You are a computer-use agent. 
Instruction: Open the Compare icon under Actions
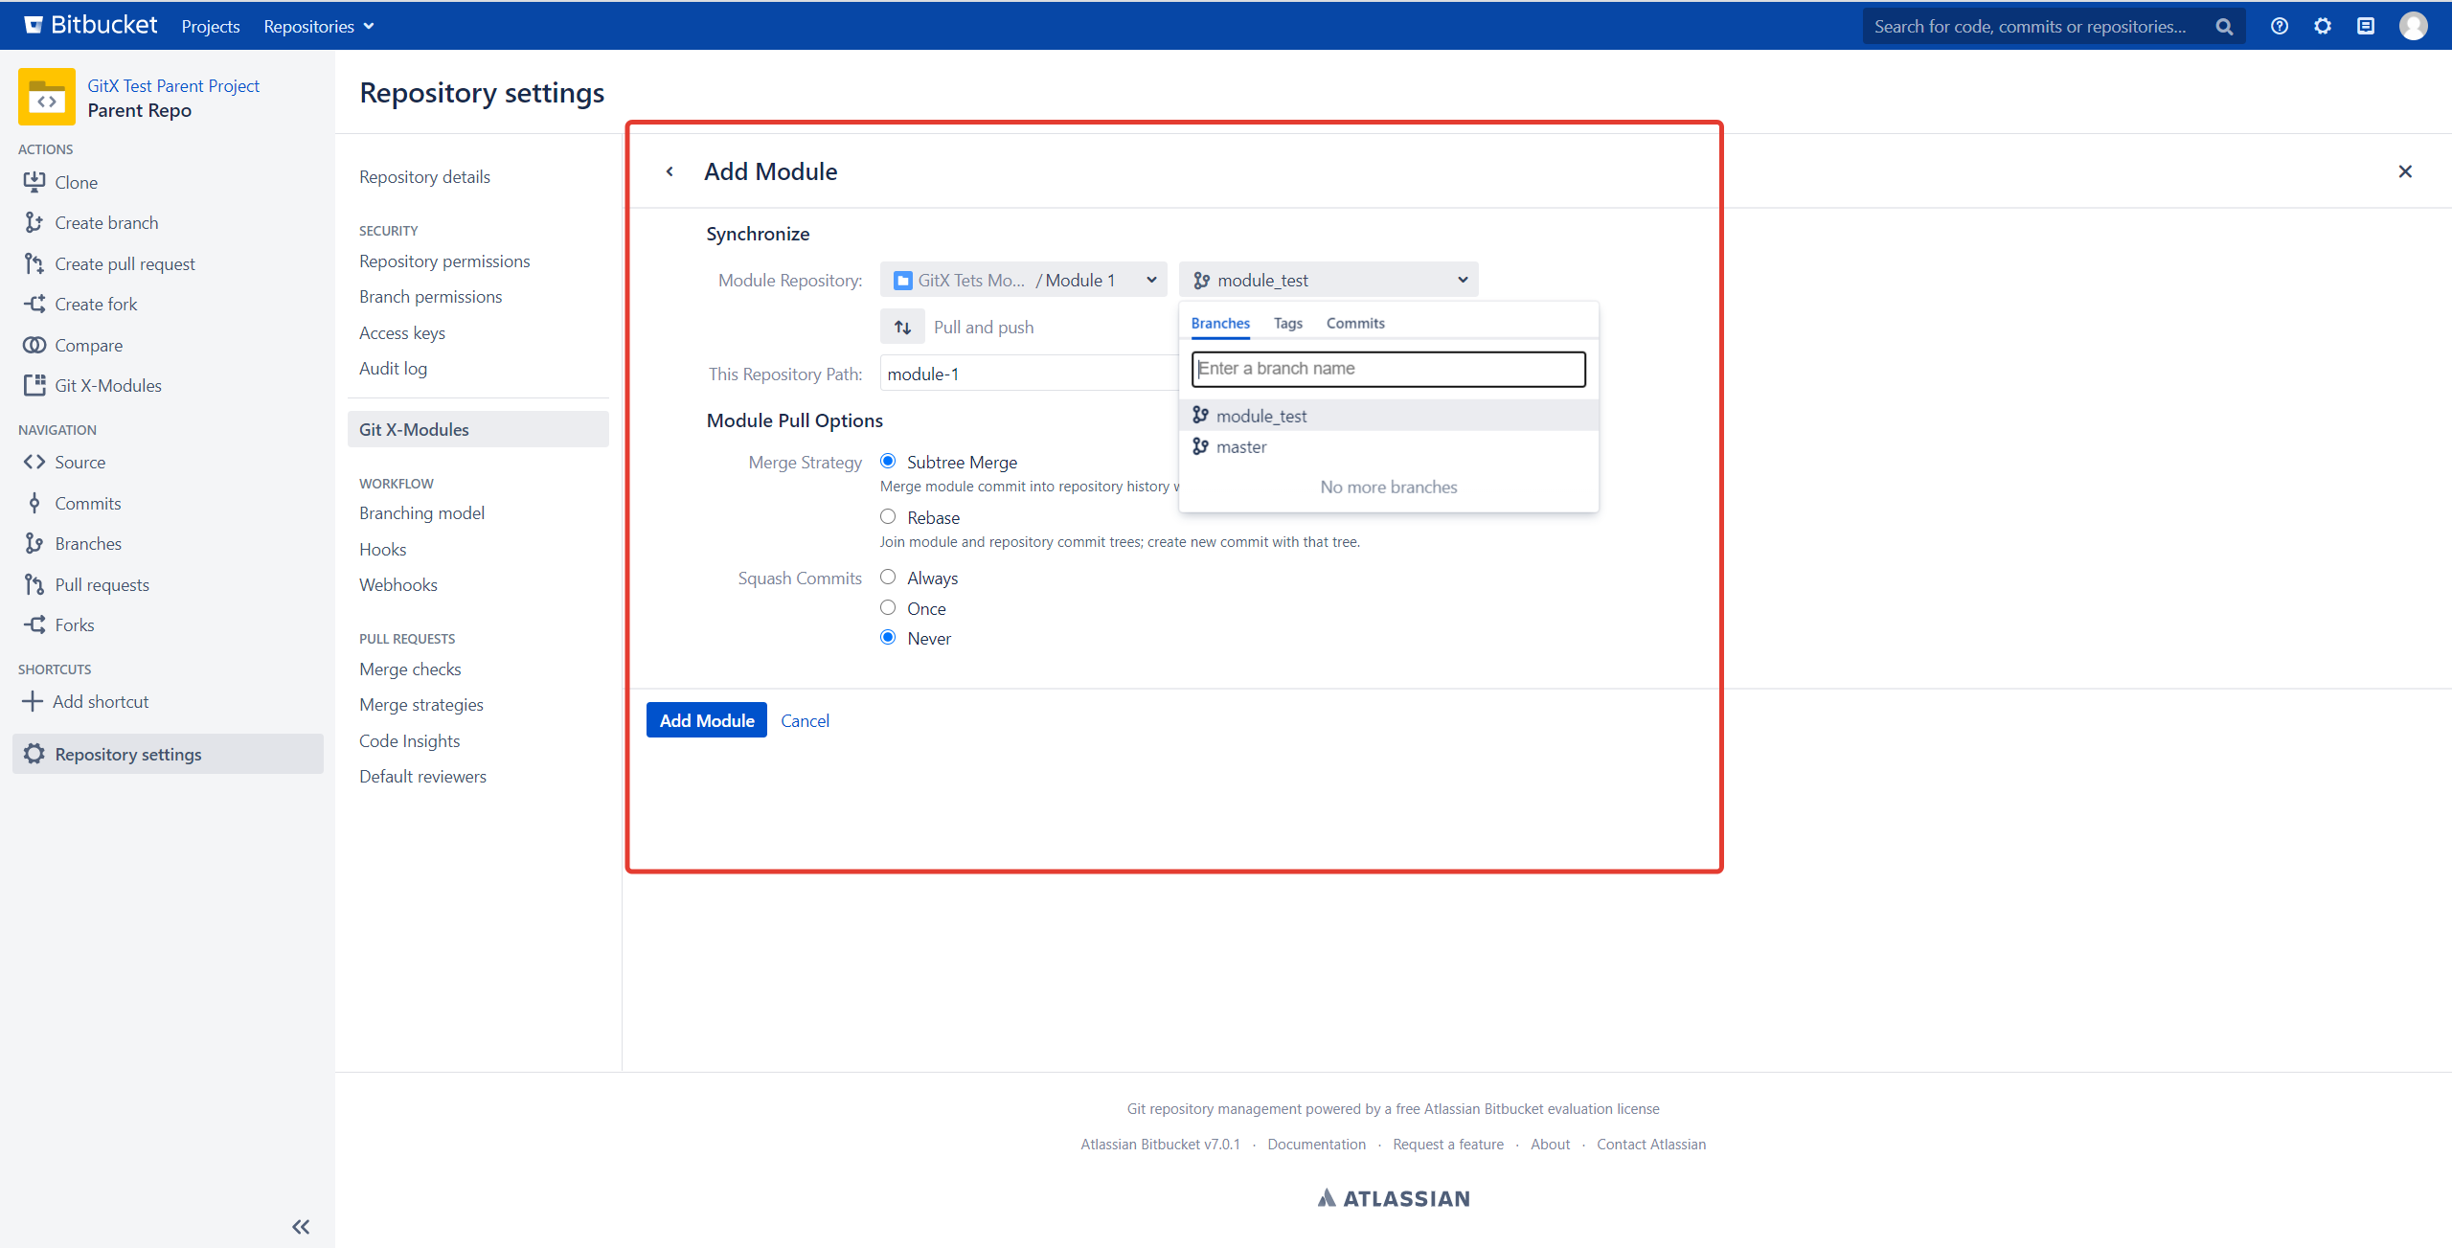[34, 345]
